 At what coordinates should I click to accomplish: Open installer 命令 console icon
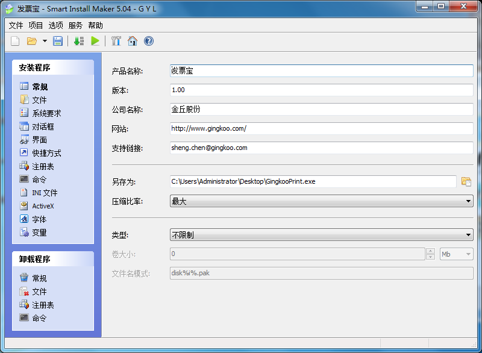pyautogui.click(x=24, y=179)
